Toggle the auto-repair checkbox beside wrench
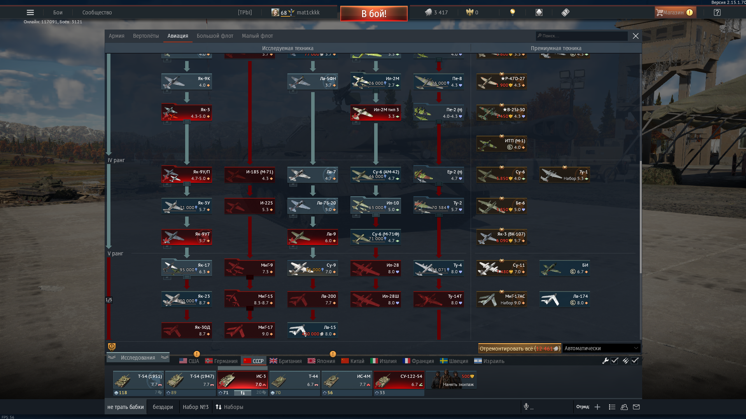The height and width of the screenshot is (419, 746). [615, 361]
